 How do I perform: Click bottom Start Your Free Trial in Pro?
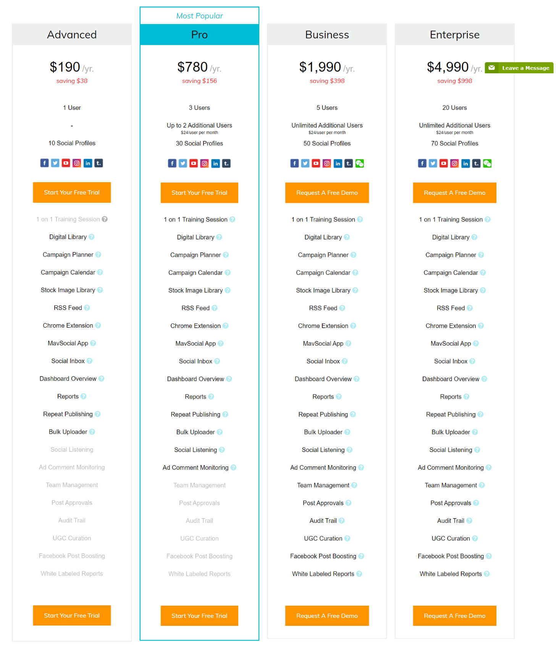[x=199, y=616]
